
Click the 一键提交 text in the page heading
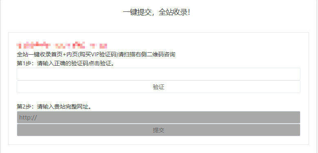click(137, 12)
